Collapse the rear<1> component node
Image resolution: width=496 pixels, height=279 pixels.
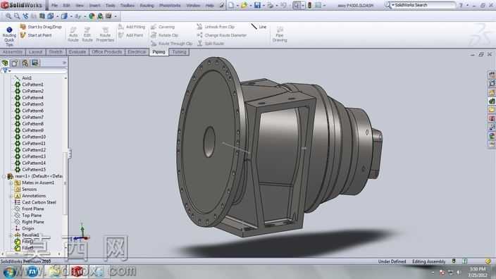[x=4, y=176]
